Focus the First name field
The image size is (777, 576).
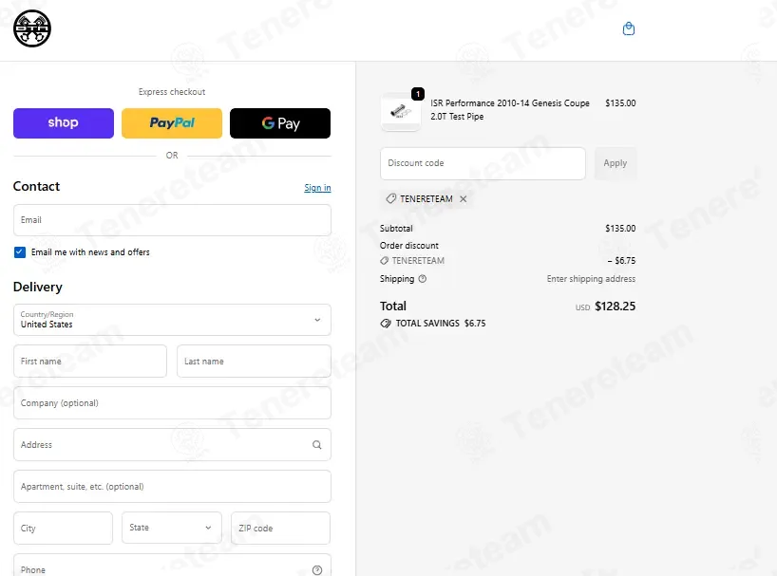pyautogui.click(x=90, y=362)
